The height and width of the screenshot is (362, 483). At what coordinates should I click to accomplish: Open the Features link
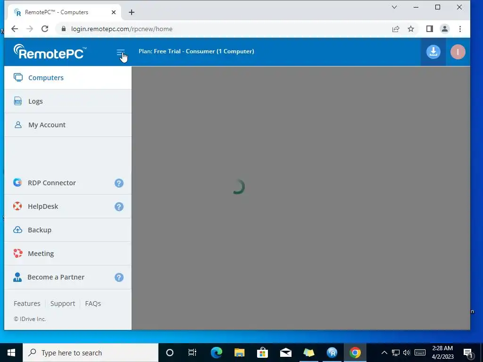(27, 304)
